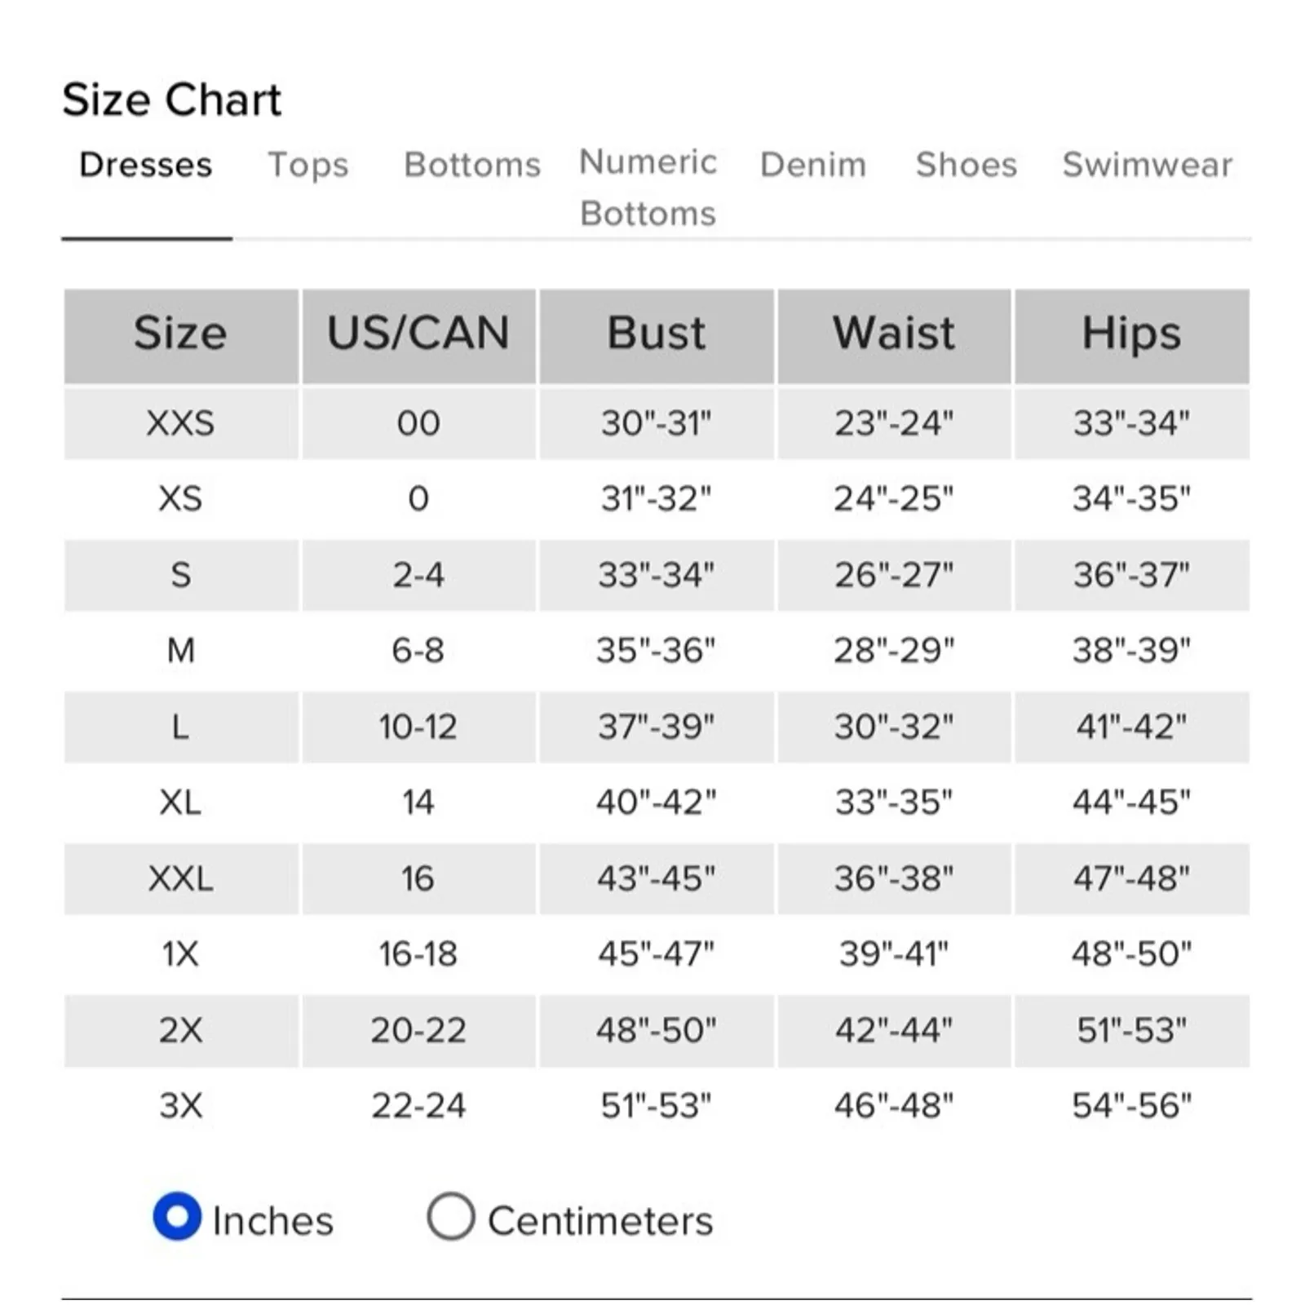This screenshot has height=1305, width=1305.
Task: Click the Size column header
Action: (180, 334)
